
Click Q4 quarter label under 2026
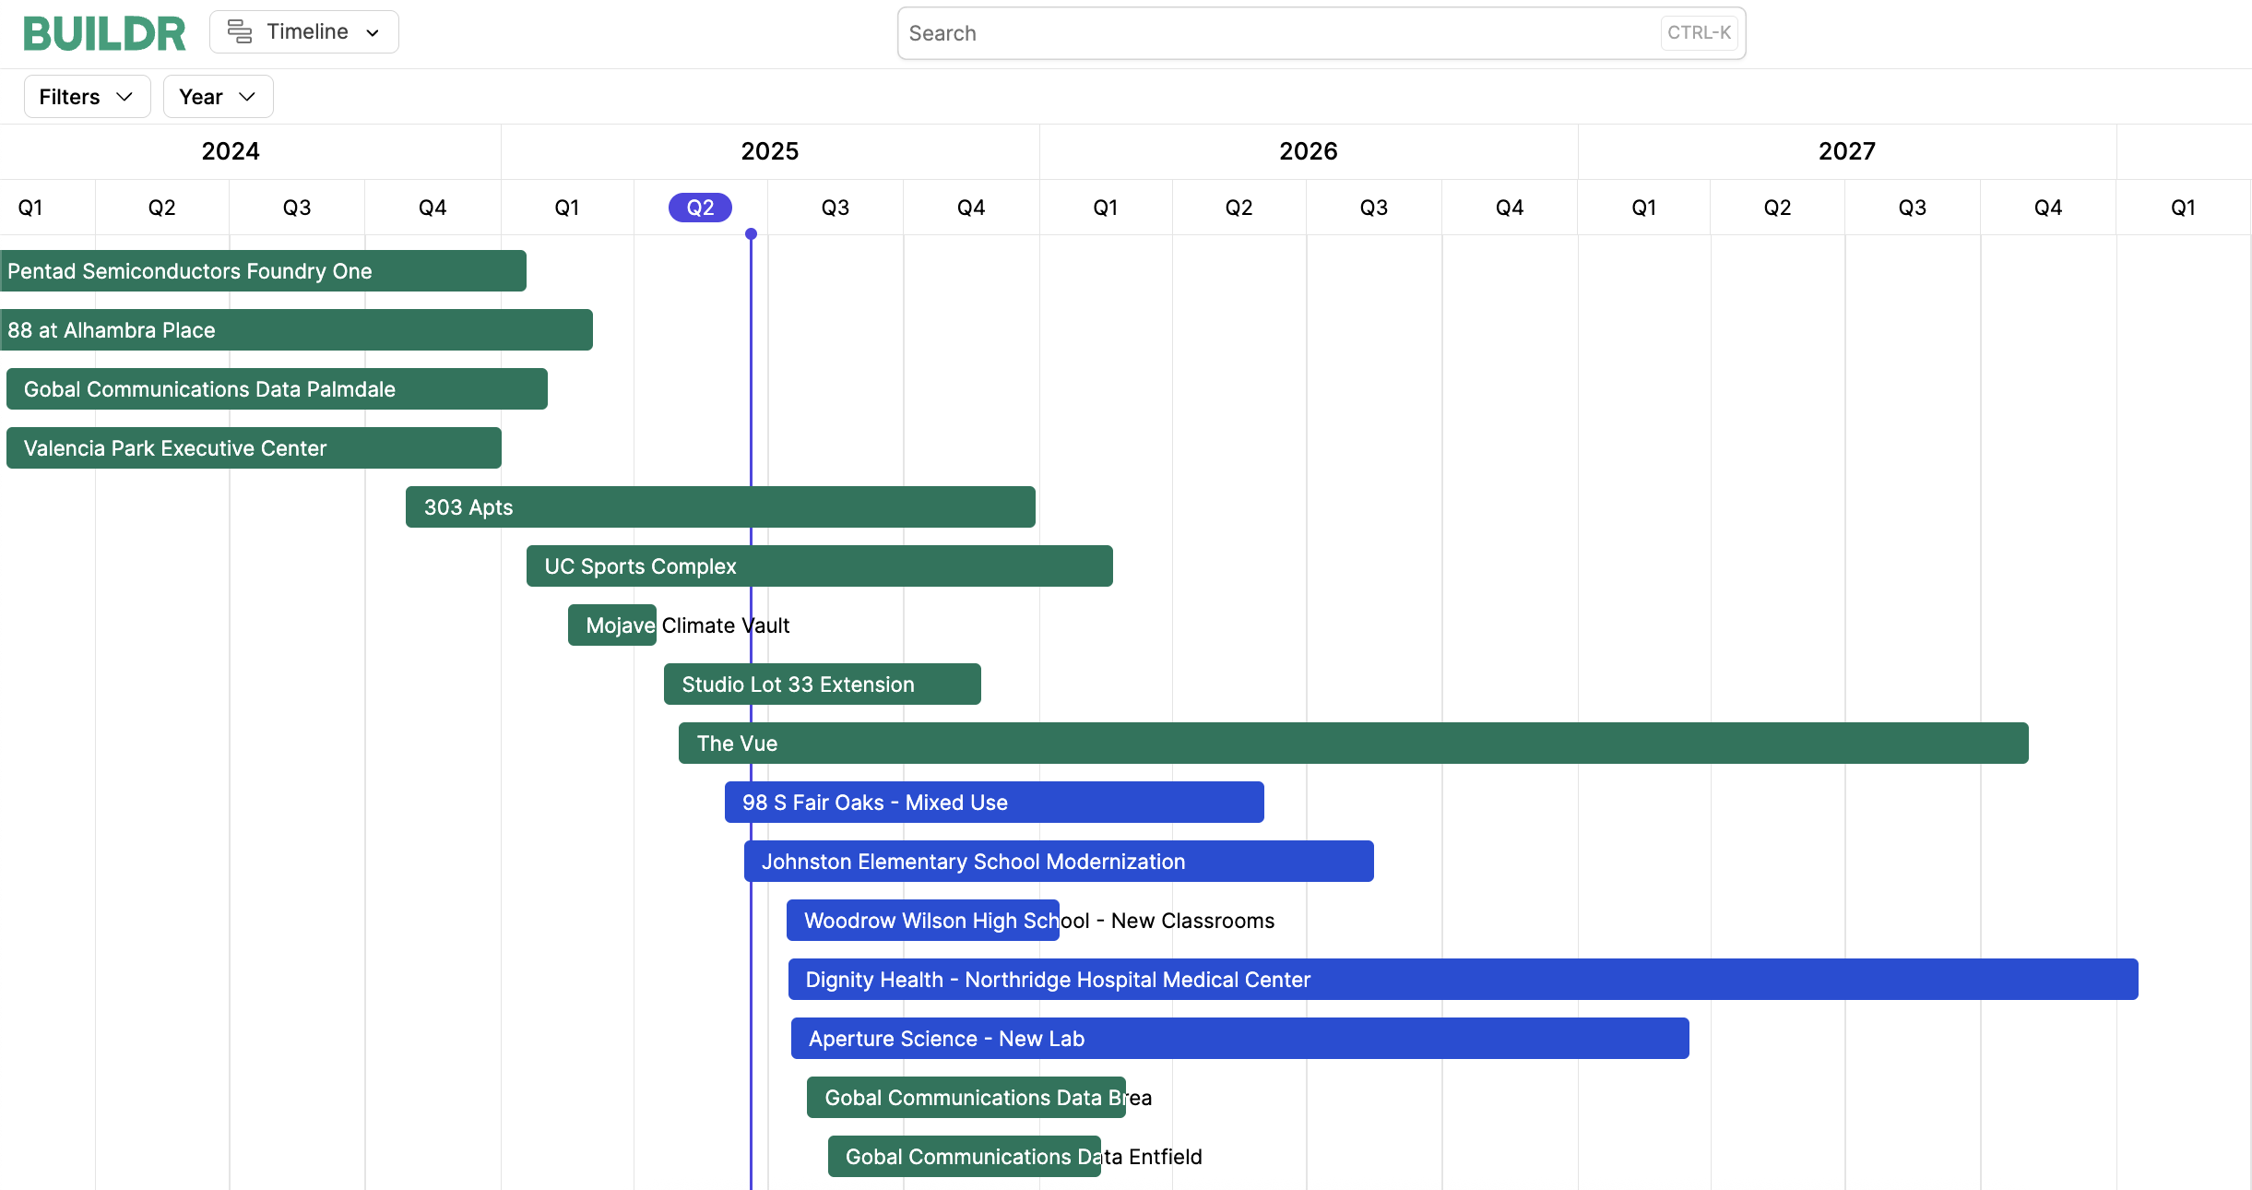point(1510,208)
